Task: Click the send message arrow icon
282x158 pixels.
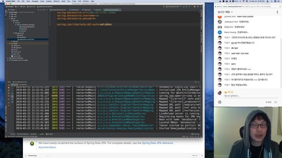Action: [x=276, y=102]
